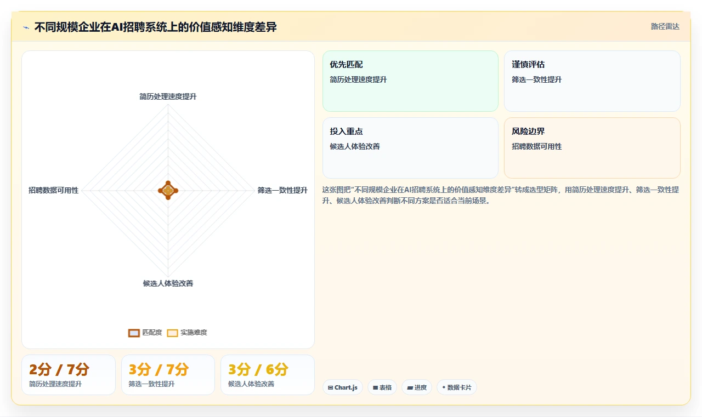Click the 表格 tag

382,387
